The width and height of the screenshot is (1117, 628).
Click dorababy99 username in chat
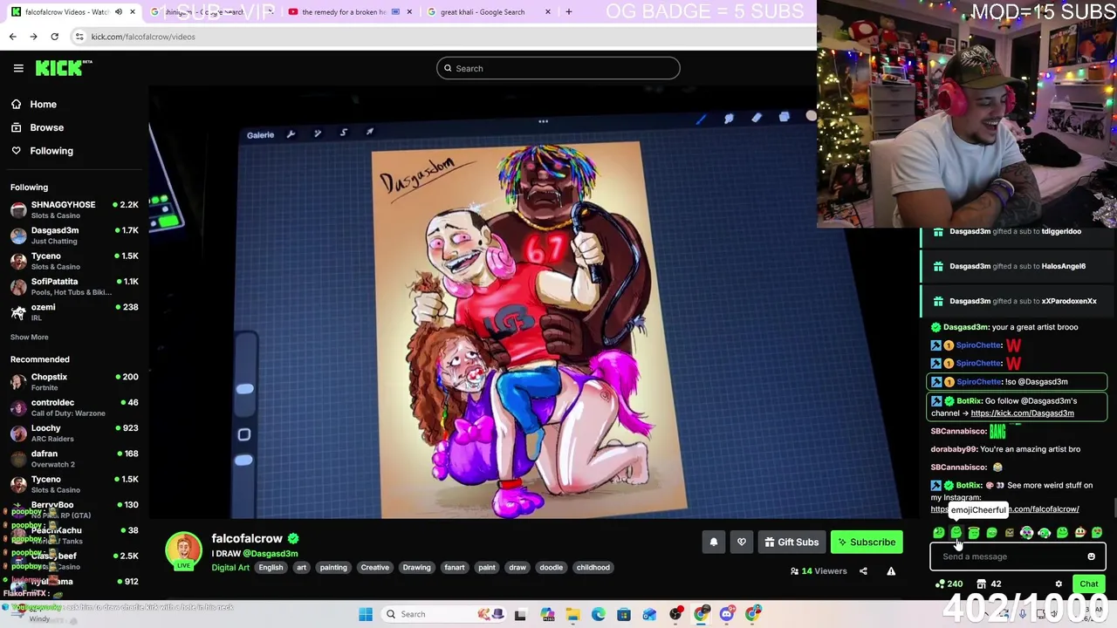953,449
